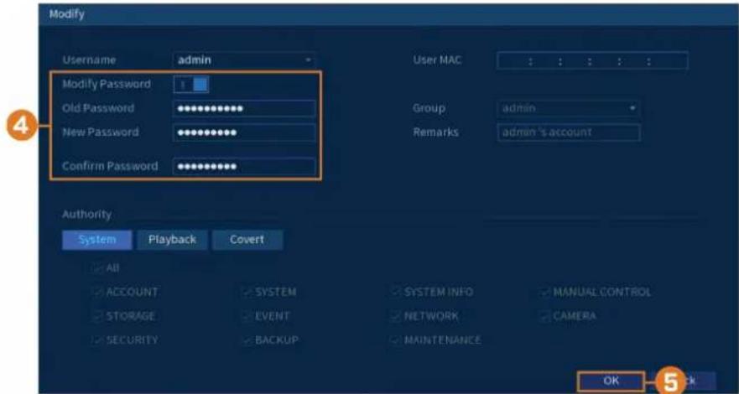Switch to the Covert authority tab
Image resolution: width=739 pixels, height=394 pixels.
click(247, 240)
